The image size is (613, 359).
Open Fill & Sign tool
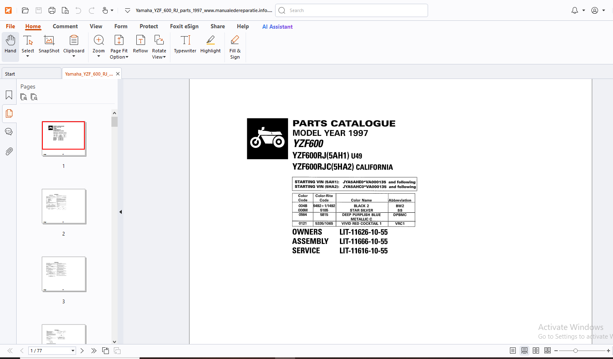pyautogui.click(x=235, y=47)
